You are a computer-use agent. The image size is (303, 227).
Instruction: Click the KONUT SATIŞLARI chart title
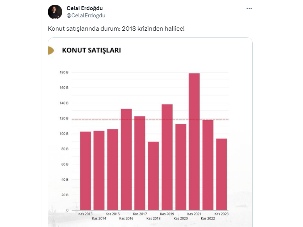(91, 50)
